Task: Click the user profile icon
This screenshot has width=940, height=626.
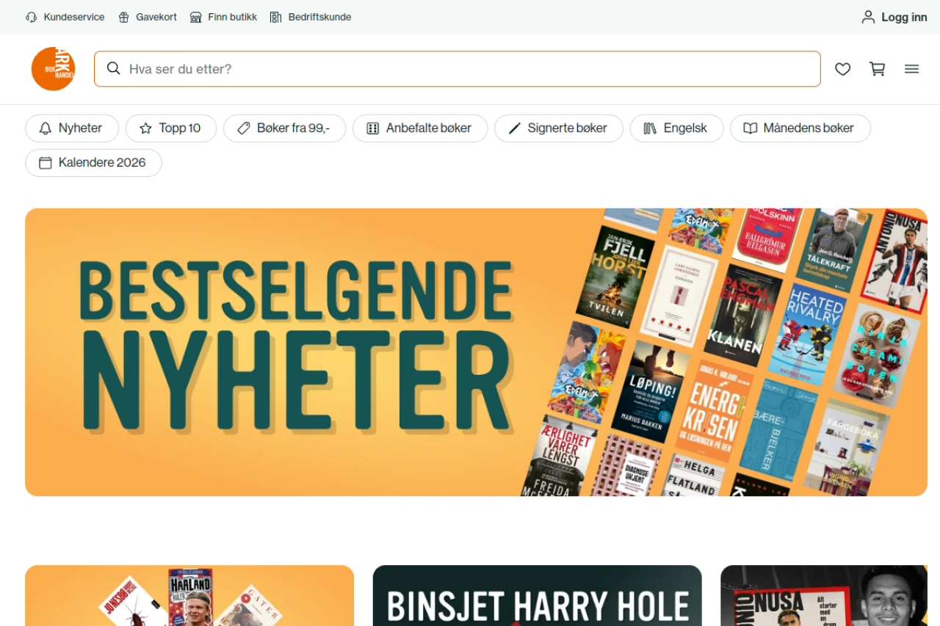Action: coord(868,17)
